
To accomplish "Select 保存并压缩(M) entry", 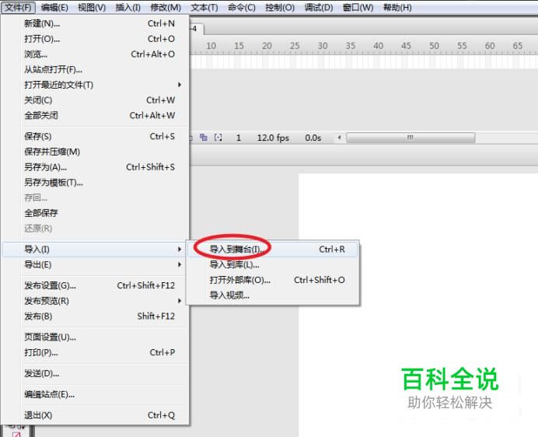I will [96, 152].
